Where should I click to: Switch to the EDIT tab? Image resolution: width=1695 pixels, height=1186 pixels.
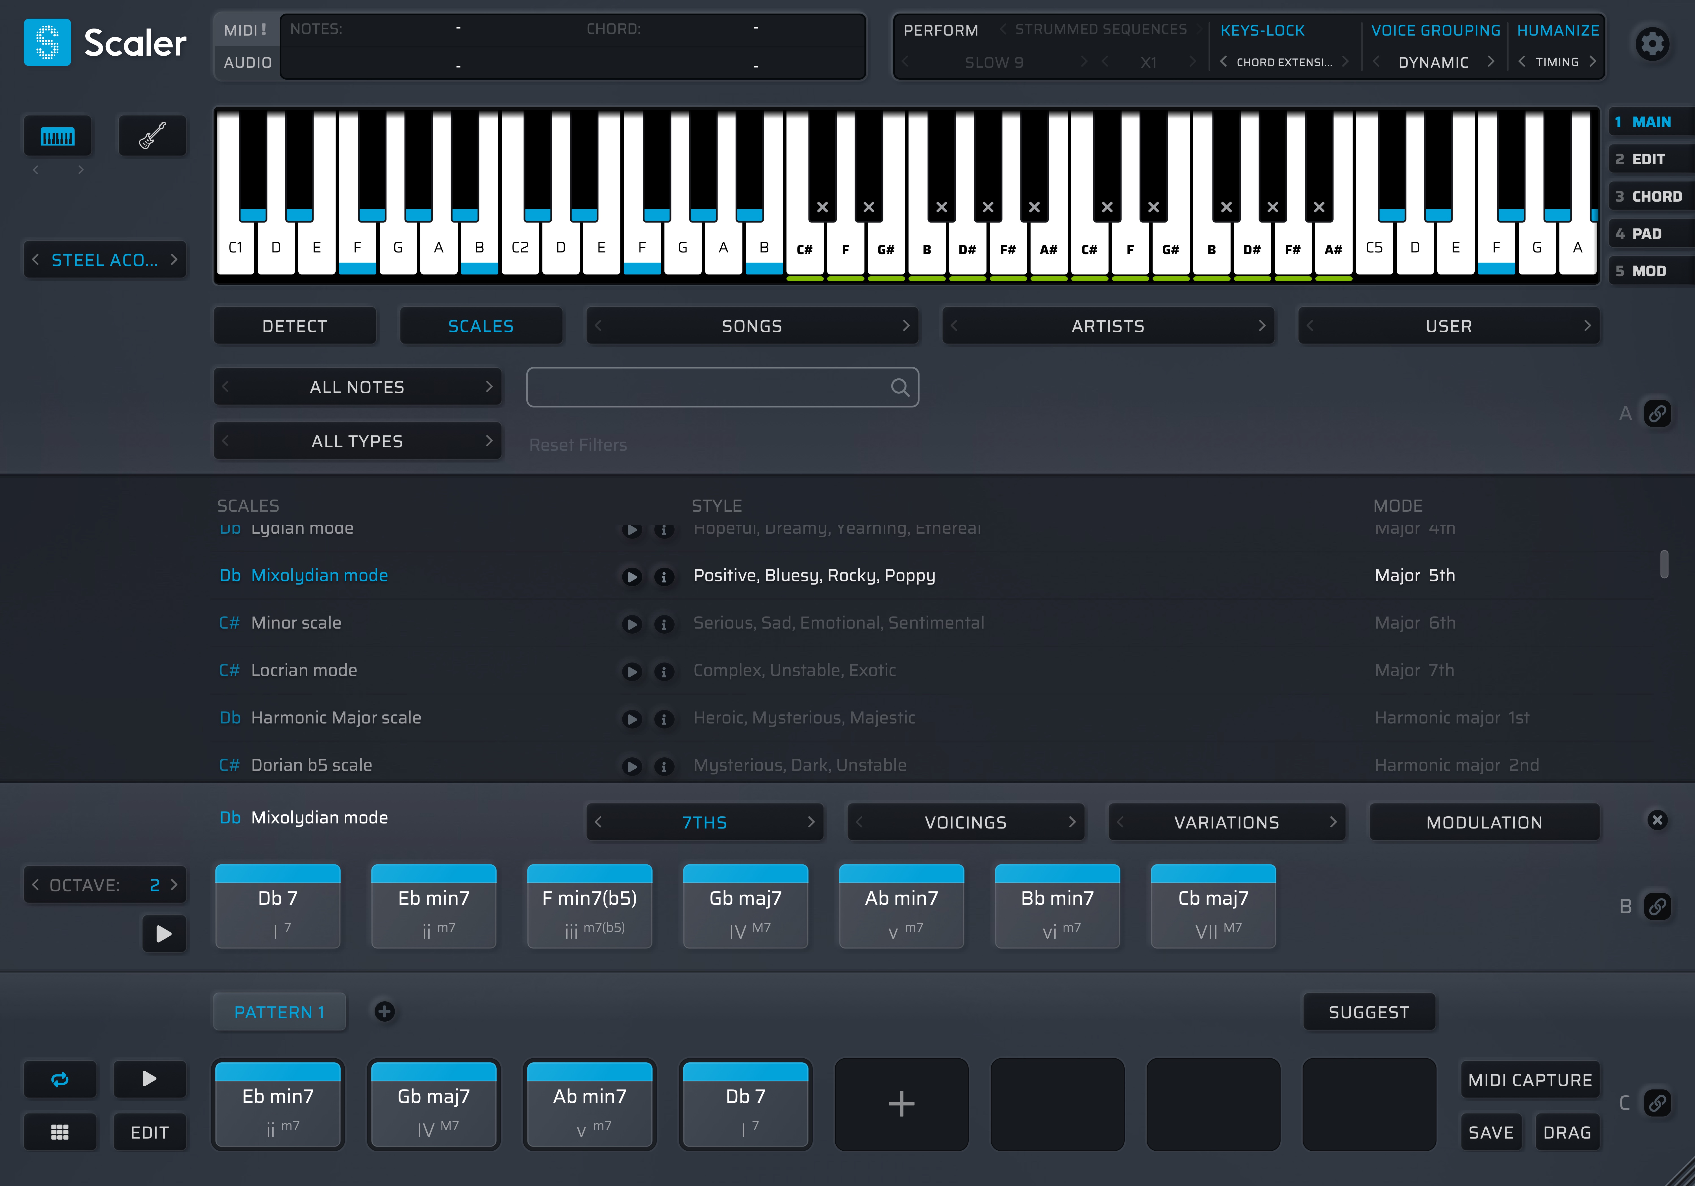[1651, 158]
